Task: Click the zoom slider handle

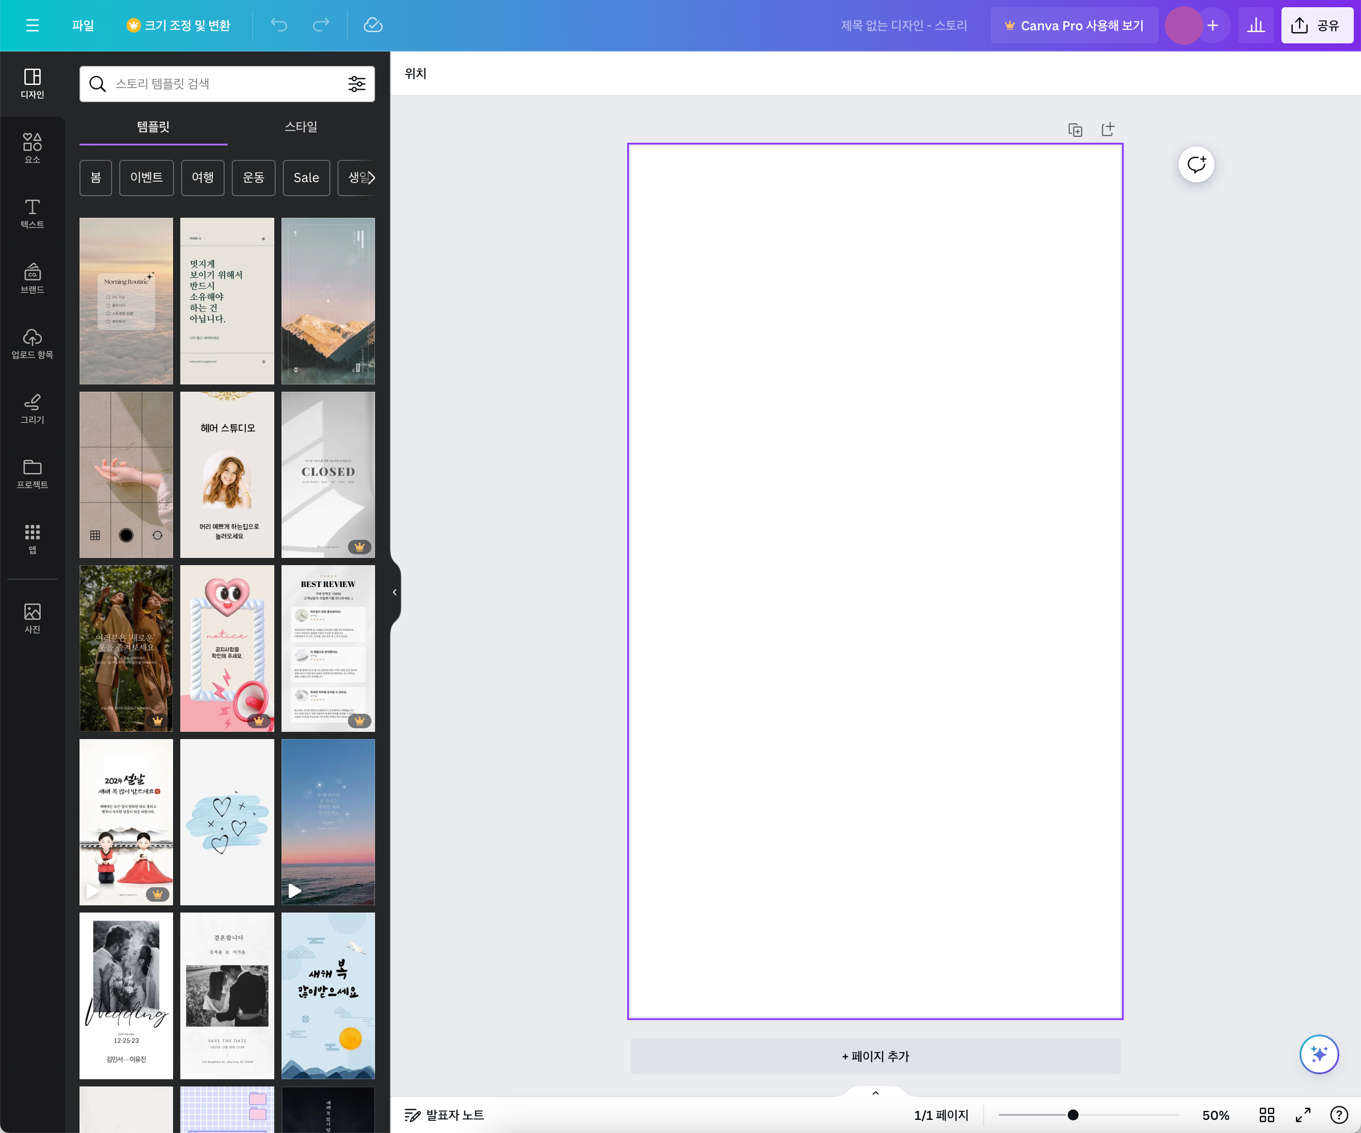Action: coord(1073,1115)
